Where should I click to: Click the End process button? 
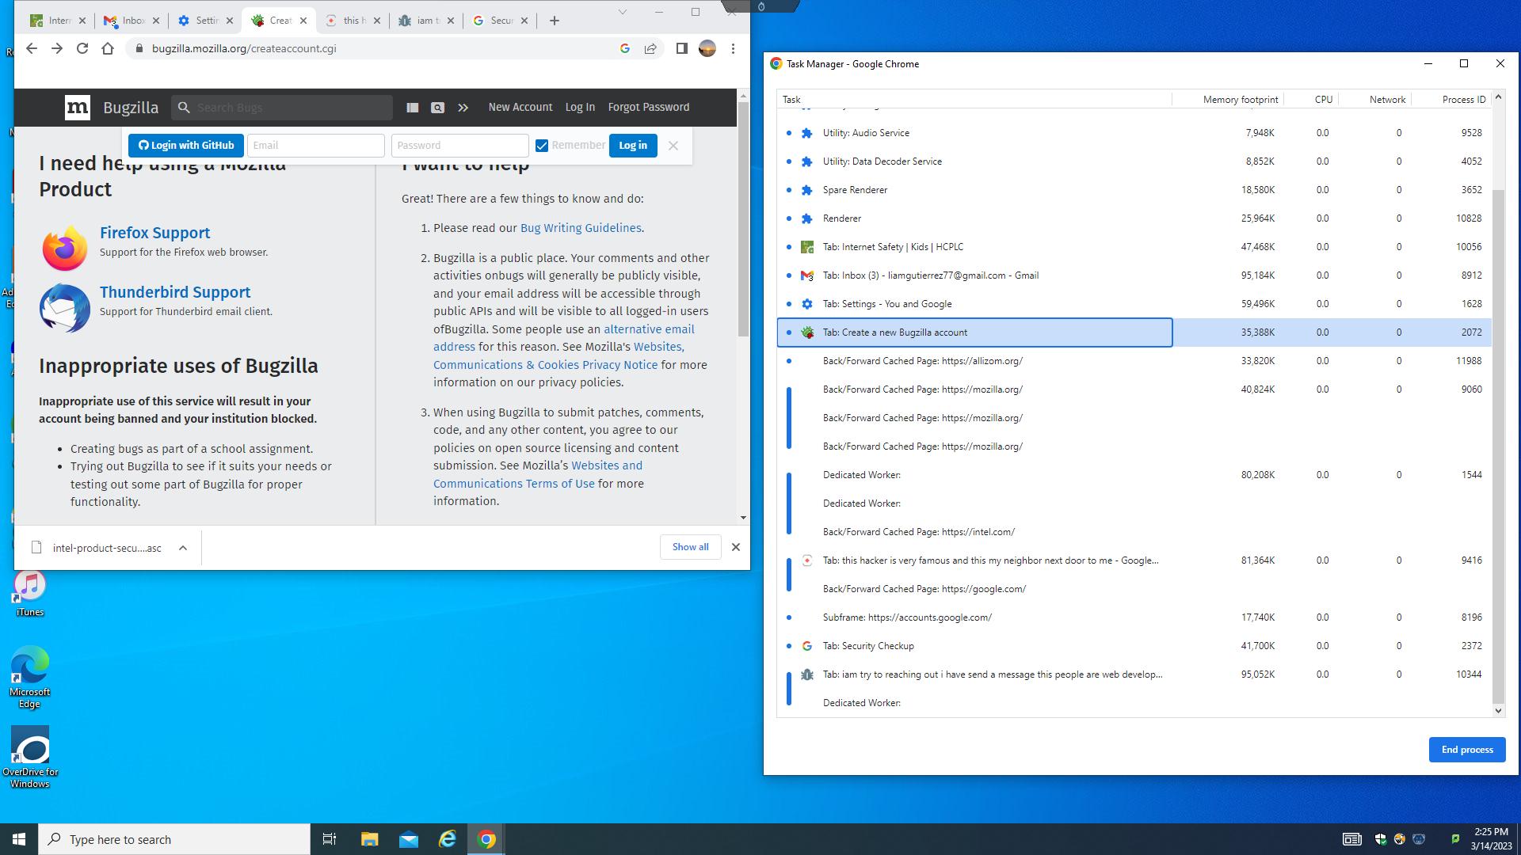point(1466,749)
